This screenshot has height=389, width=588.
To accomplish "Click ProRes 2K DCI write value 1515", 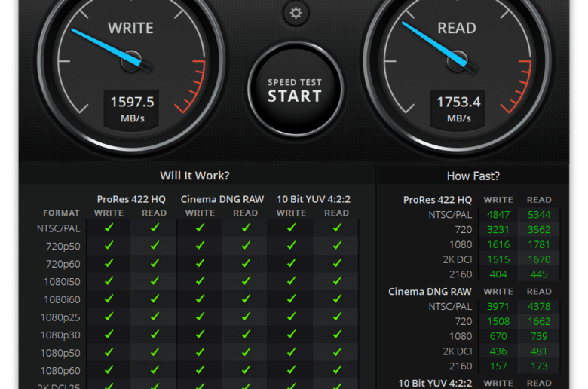I will (498, 259).
